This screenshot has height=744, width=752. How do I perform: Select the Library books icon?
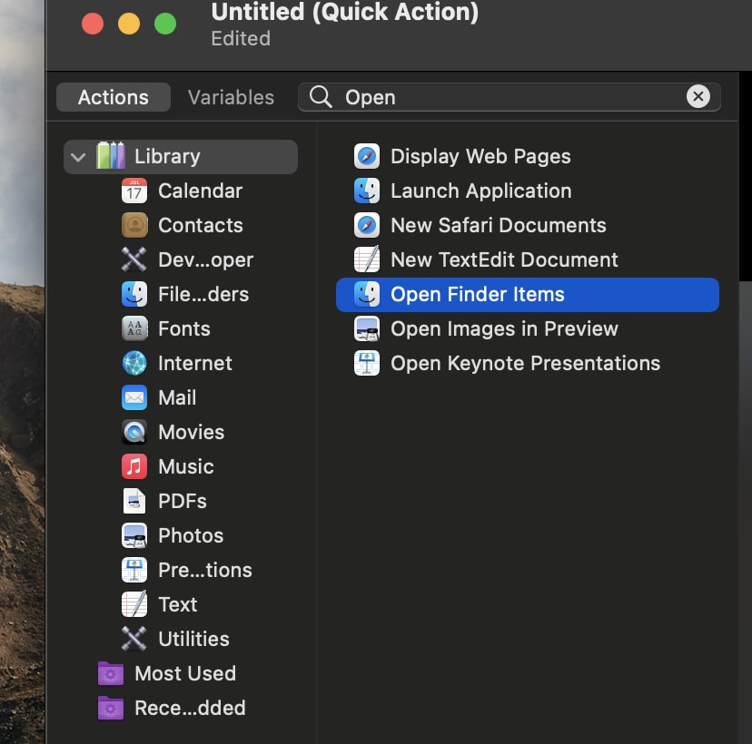pyautogui.click(x=110, y=156)
